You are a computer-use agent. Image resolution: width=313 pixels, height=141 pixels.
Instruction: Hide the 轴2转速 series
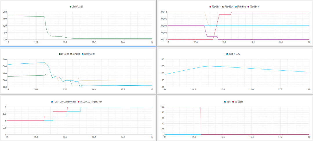[75, 54]
